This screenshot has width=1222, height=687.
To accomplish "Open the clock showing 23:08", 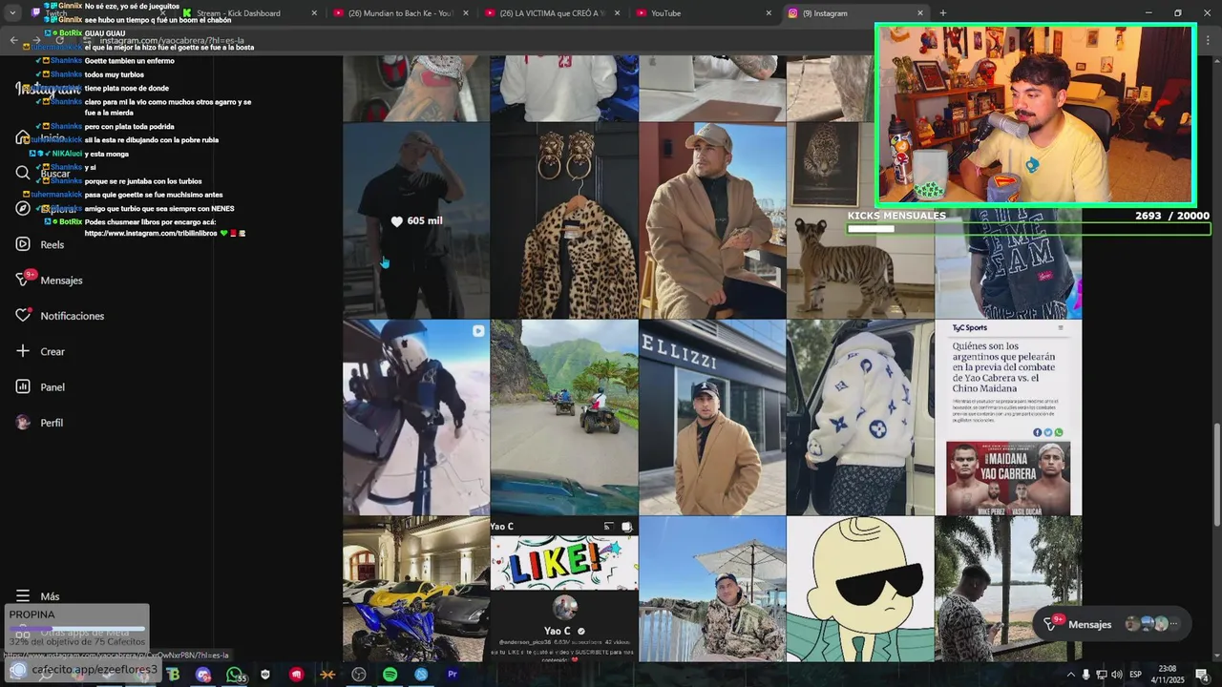I will tap(1168, 675).
